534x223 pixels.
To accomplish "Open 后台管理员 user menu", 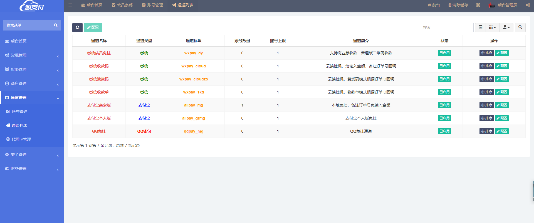I will [507, 5].
